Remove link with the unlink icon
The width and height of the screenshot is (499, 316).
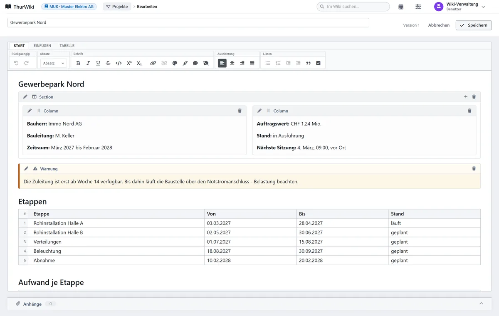click(164, 63)
